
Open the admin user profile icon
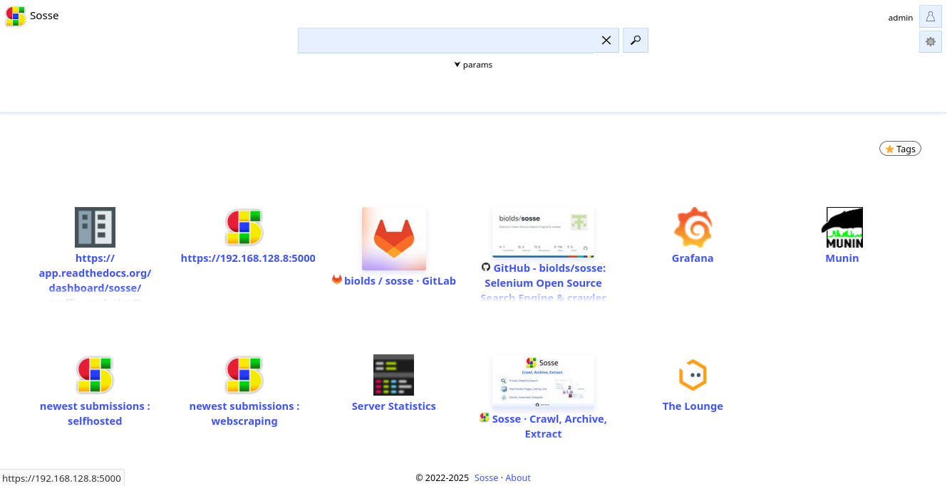coord(931,16)
